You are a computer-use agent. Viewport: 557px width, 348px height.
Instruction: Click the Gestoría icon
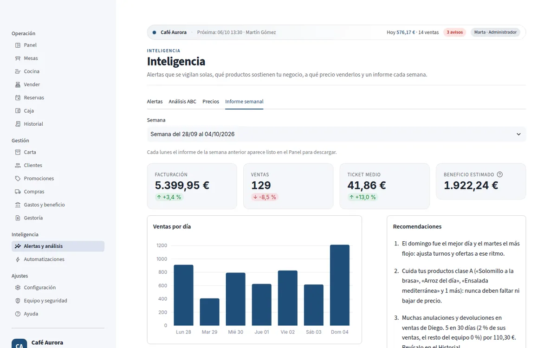point(18,218)
